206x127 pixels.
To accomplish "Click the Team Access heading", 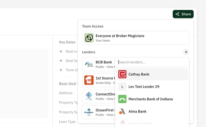I will [93, 26].
